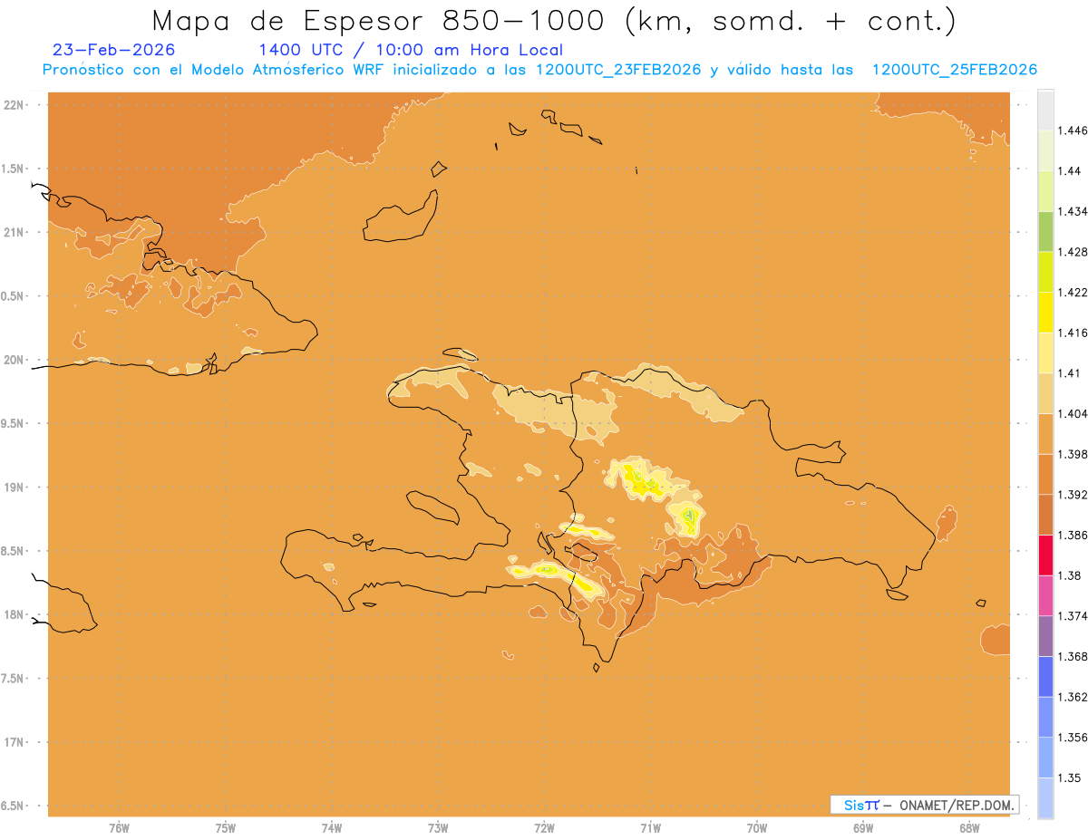Click the legend value '1.374'
Screen dimensions: 1088x840
point(1073,616)
